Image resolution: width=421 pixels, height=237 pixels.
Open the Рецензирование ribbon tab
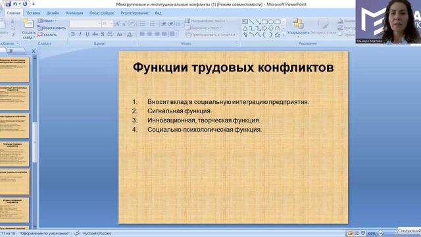pyautogui.click(x=134, y=13)
